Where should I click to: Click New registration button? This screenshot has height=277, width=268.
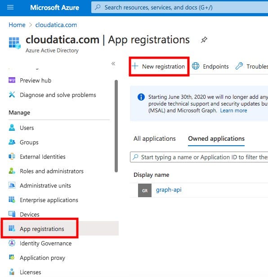point(159,66)
